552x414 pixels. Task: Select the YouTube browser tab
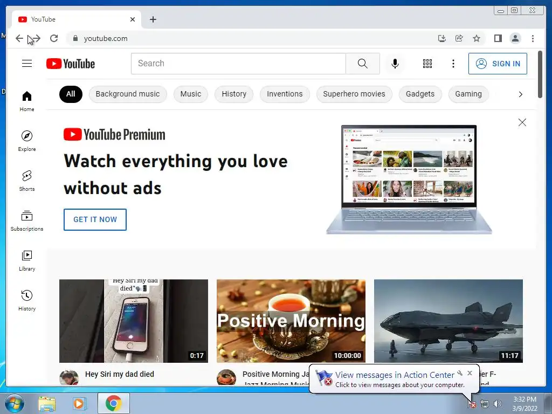coord(77,19)
